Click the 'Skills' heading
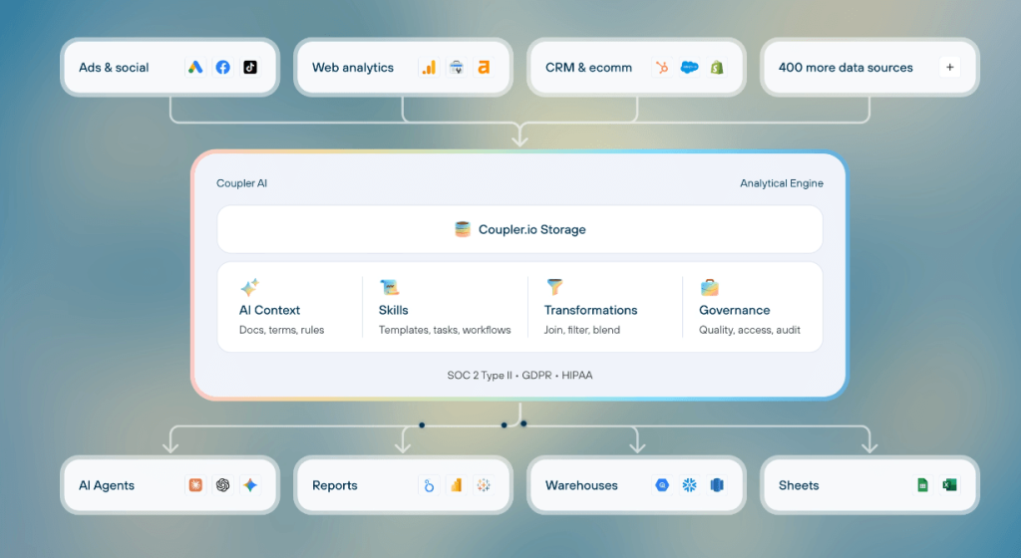 [x=393, y=310]
